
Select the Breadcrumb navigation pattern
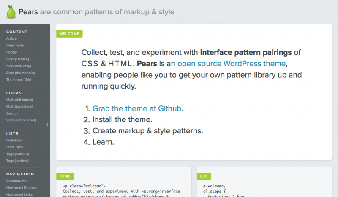[x=16, y=181]
